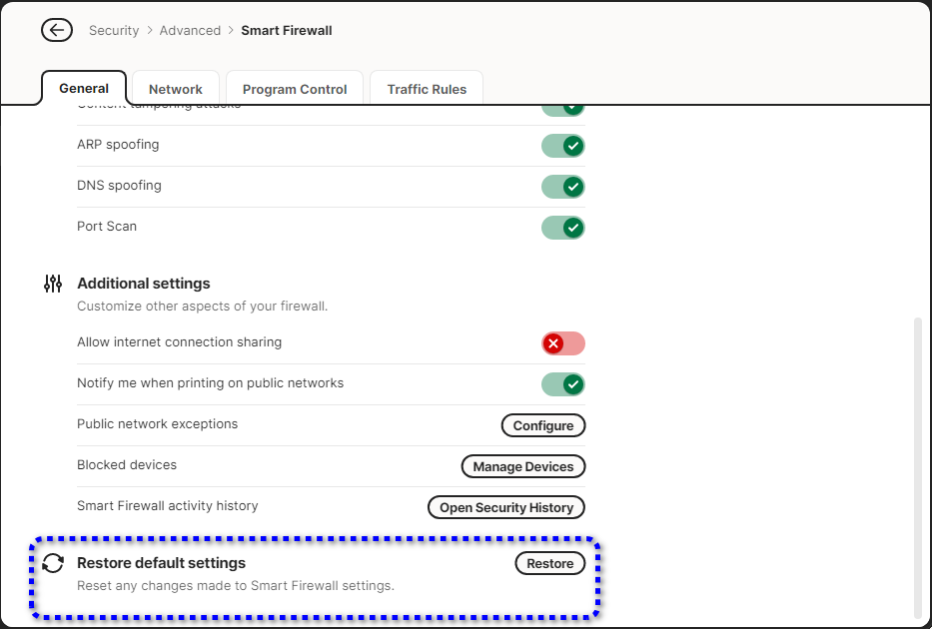The width and height of the screenshot is (932, 629).
Task: Navigate to Advanced in the breadcrumb
Action: click(x=190, y=30)
